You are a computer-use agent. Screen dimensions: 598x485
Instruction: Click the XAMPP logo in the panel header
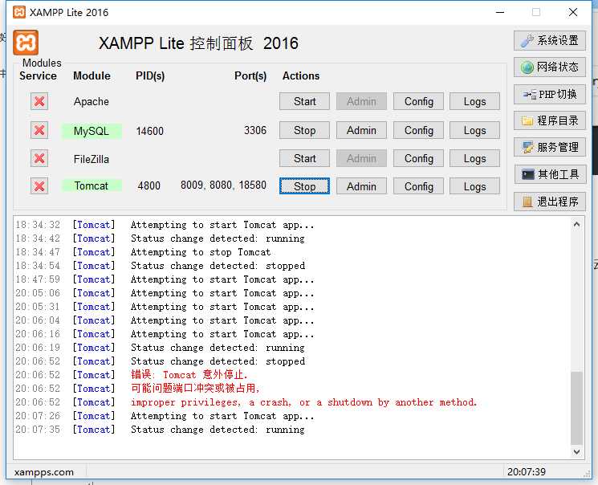26,43
